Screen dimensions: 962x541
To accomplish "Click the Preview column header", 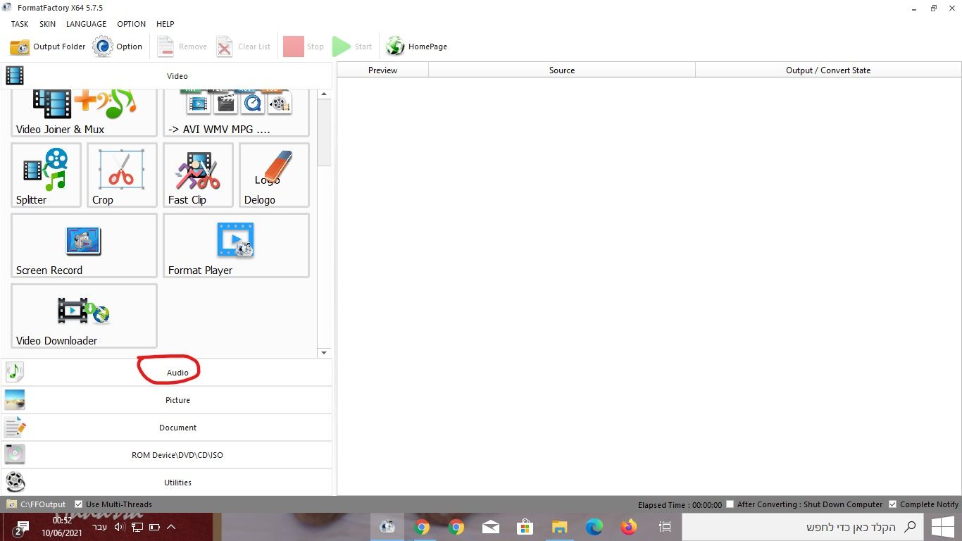I will pyautogui.click(x=382, y=70).
